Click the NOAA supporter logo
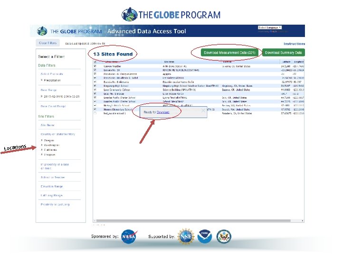 pyautogui.click(x=205, y=236)
